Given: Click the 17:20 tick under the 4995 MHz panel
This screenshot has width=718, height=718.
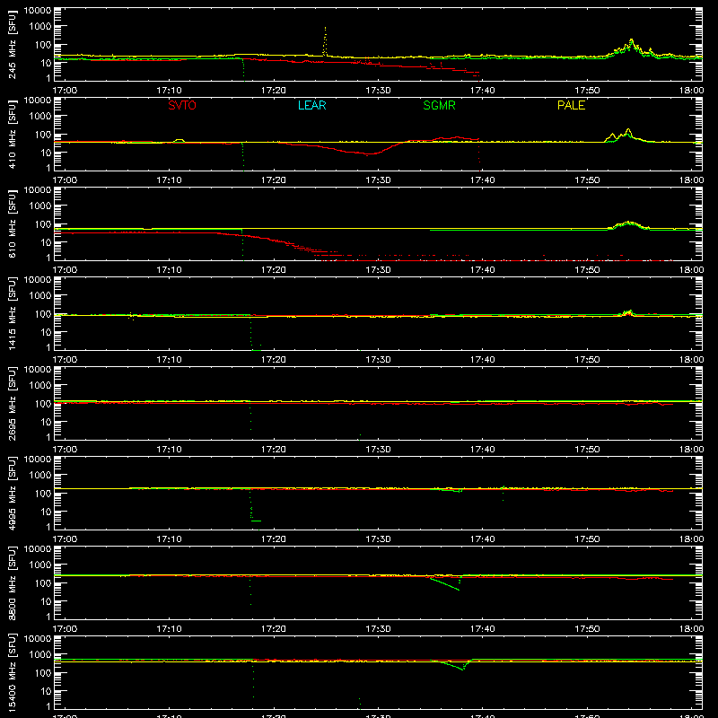Looking at the screenshot, I should click(274, 539).
